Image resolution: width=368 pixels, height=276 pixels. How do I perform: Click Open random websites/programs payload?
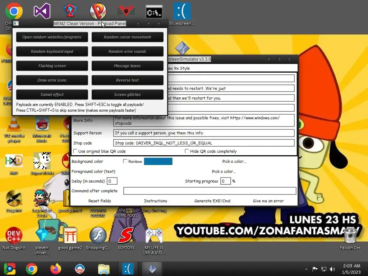point(52,37)
